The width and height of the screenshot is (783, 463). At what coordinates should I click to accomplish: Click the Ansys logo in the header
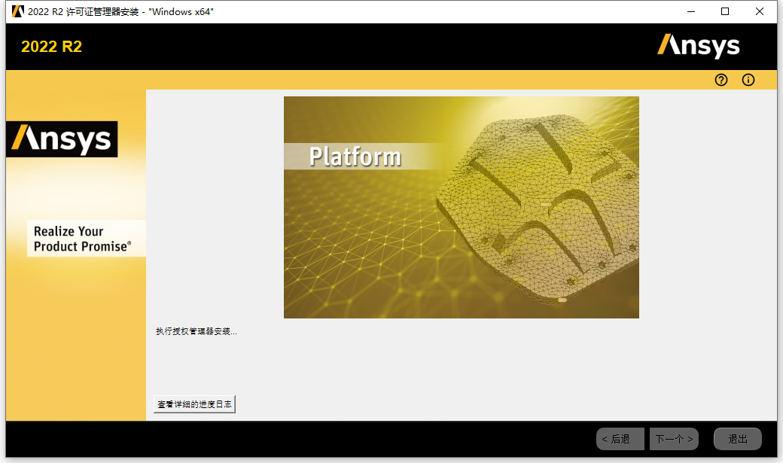(698, 46)
